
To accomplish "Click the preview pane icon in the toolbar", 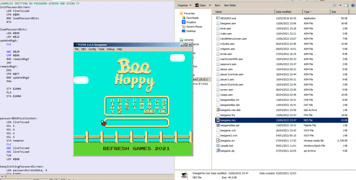I will [346, 5].
